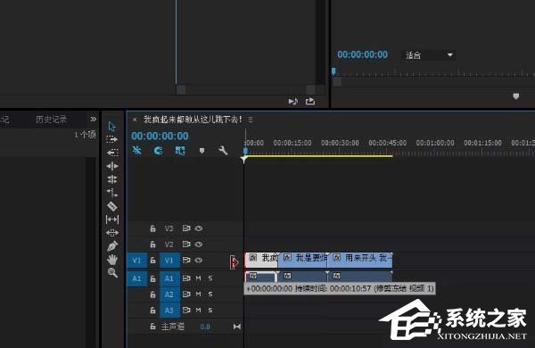Click timeline ruler at 00:00:30:00
The width and height of the screenshot is (535, 348).
point(340,143)
